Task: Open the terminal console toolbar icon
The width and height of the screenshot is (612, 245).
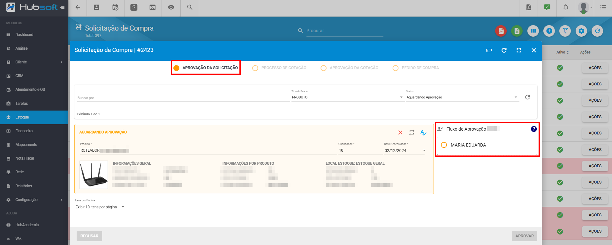Action: coord(153,7)
